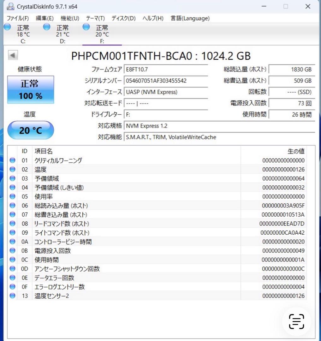Click the back navigation arrow icon

click(x=12, y=56)
